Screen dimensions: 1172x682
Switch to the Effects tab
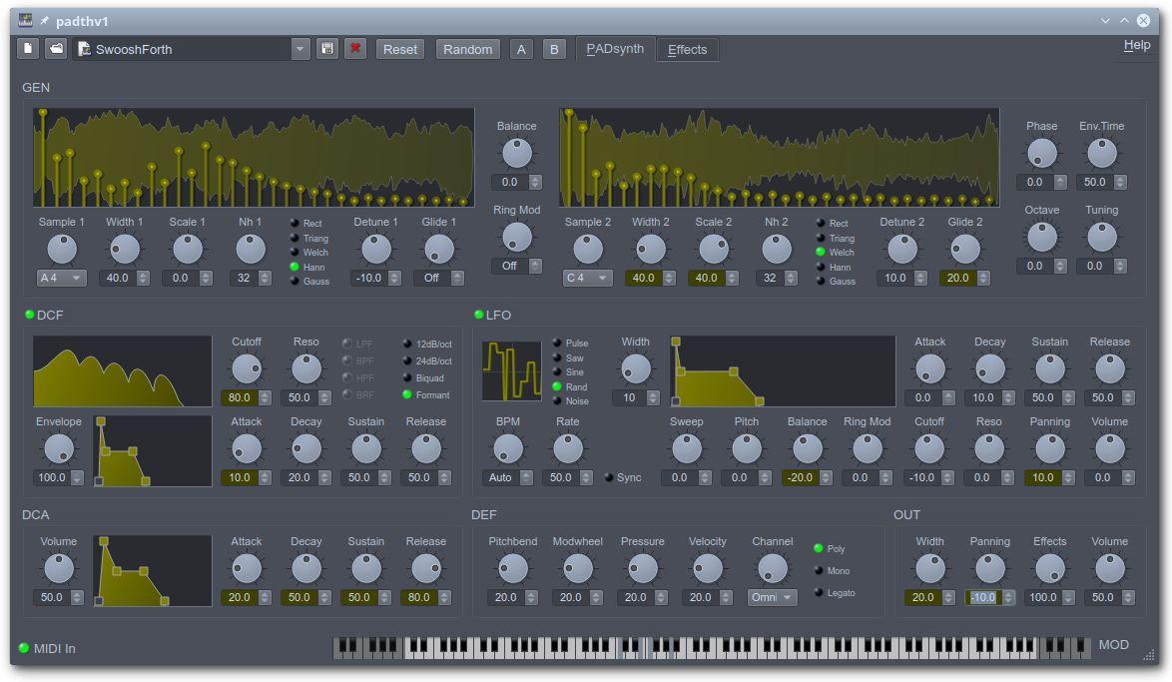(x=687, y=49)
